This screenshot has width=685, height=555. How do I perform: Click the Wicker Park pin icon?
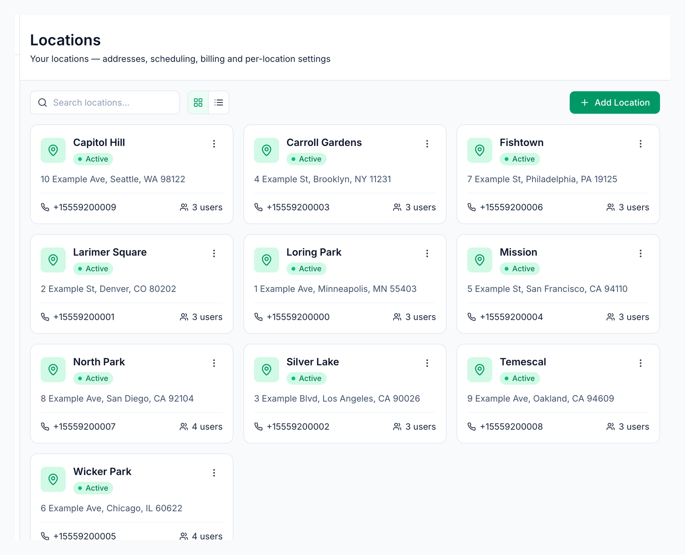(x=53, y=479)
